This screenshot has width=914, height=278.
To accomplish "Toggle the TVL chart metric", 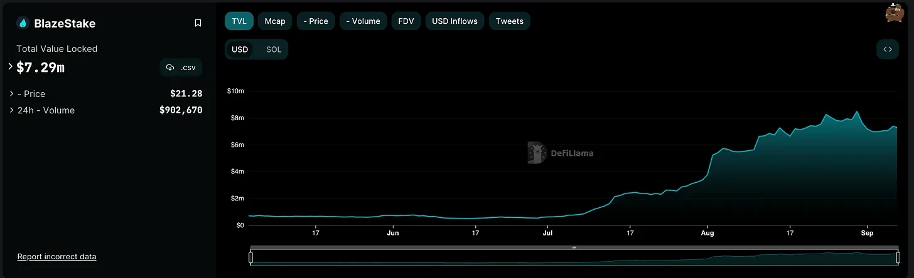I will click(239, 21).
